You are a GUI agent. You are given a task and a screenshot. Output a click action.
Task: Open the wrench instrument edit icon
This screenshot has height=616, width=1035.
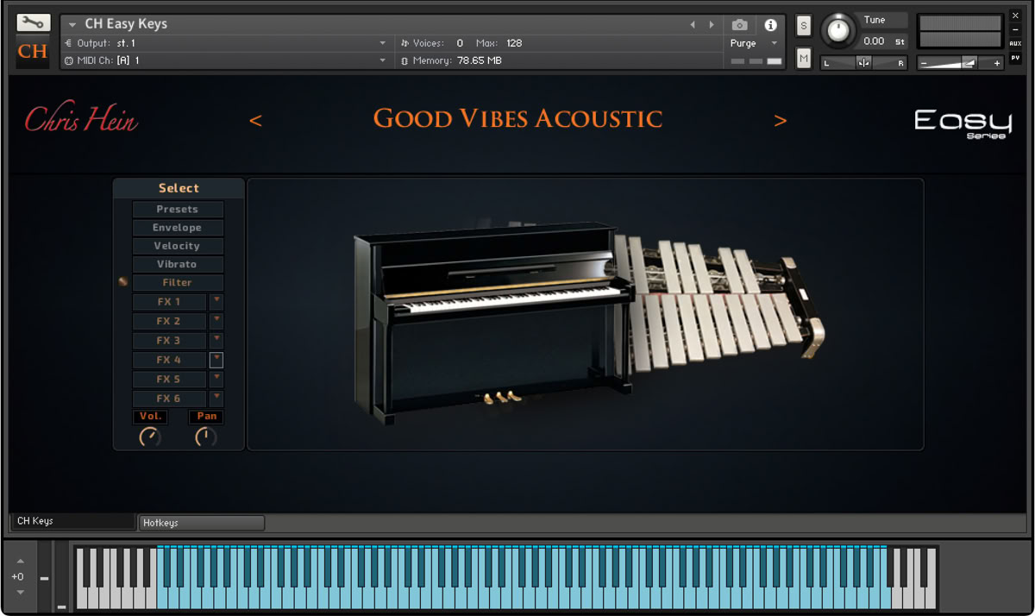pos(33,23)
